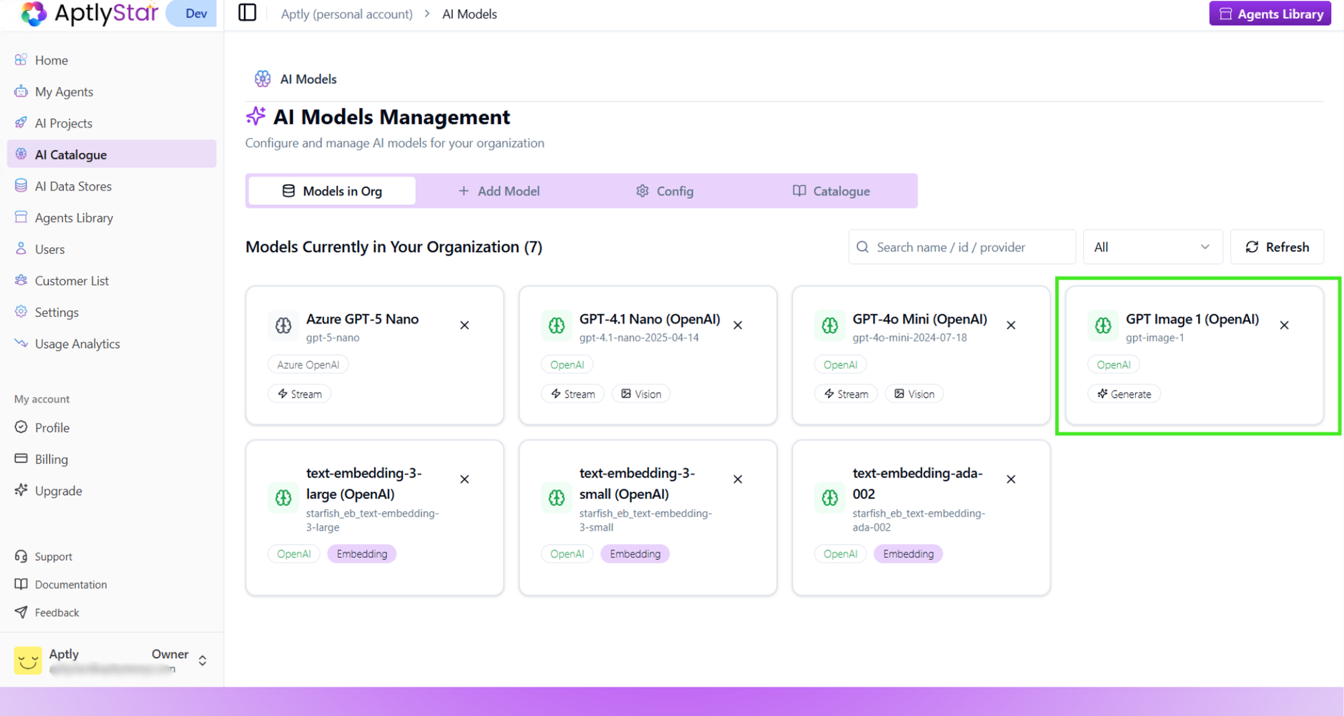Remove text-embedding-3-large model

coord(464,479)
